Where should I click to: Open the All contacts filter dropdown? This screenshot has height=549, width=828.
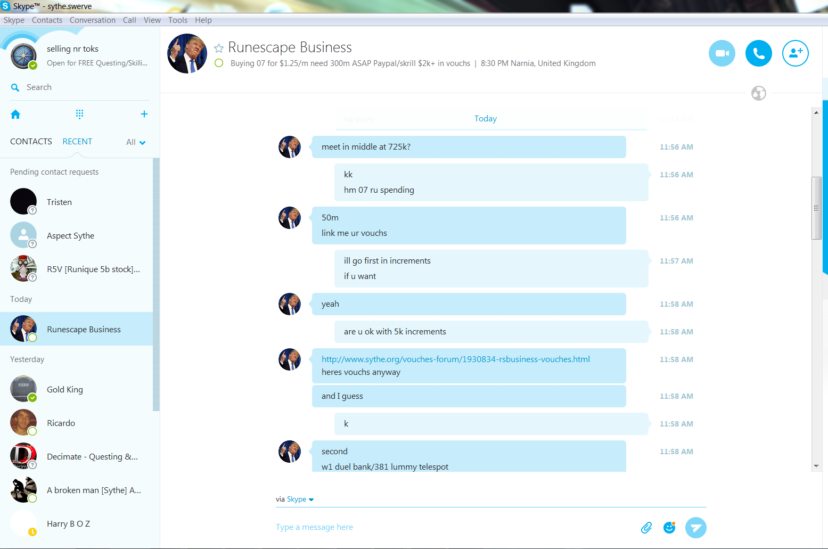[x=136, y=142]
